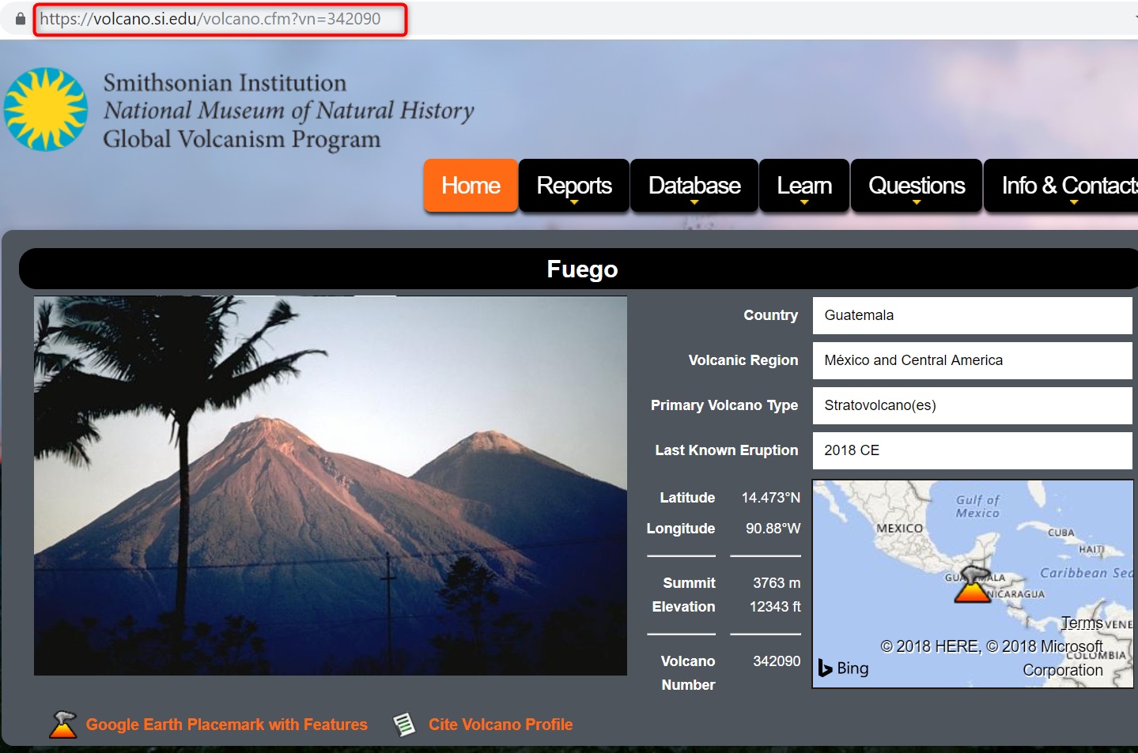Select the orange volcano marker on the map

pos(971,593)
